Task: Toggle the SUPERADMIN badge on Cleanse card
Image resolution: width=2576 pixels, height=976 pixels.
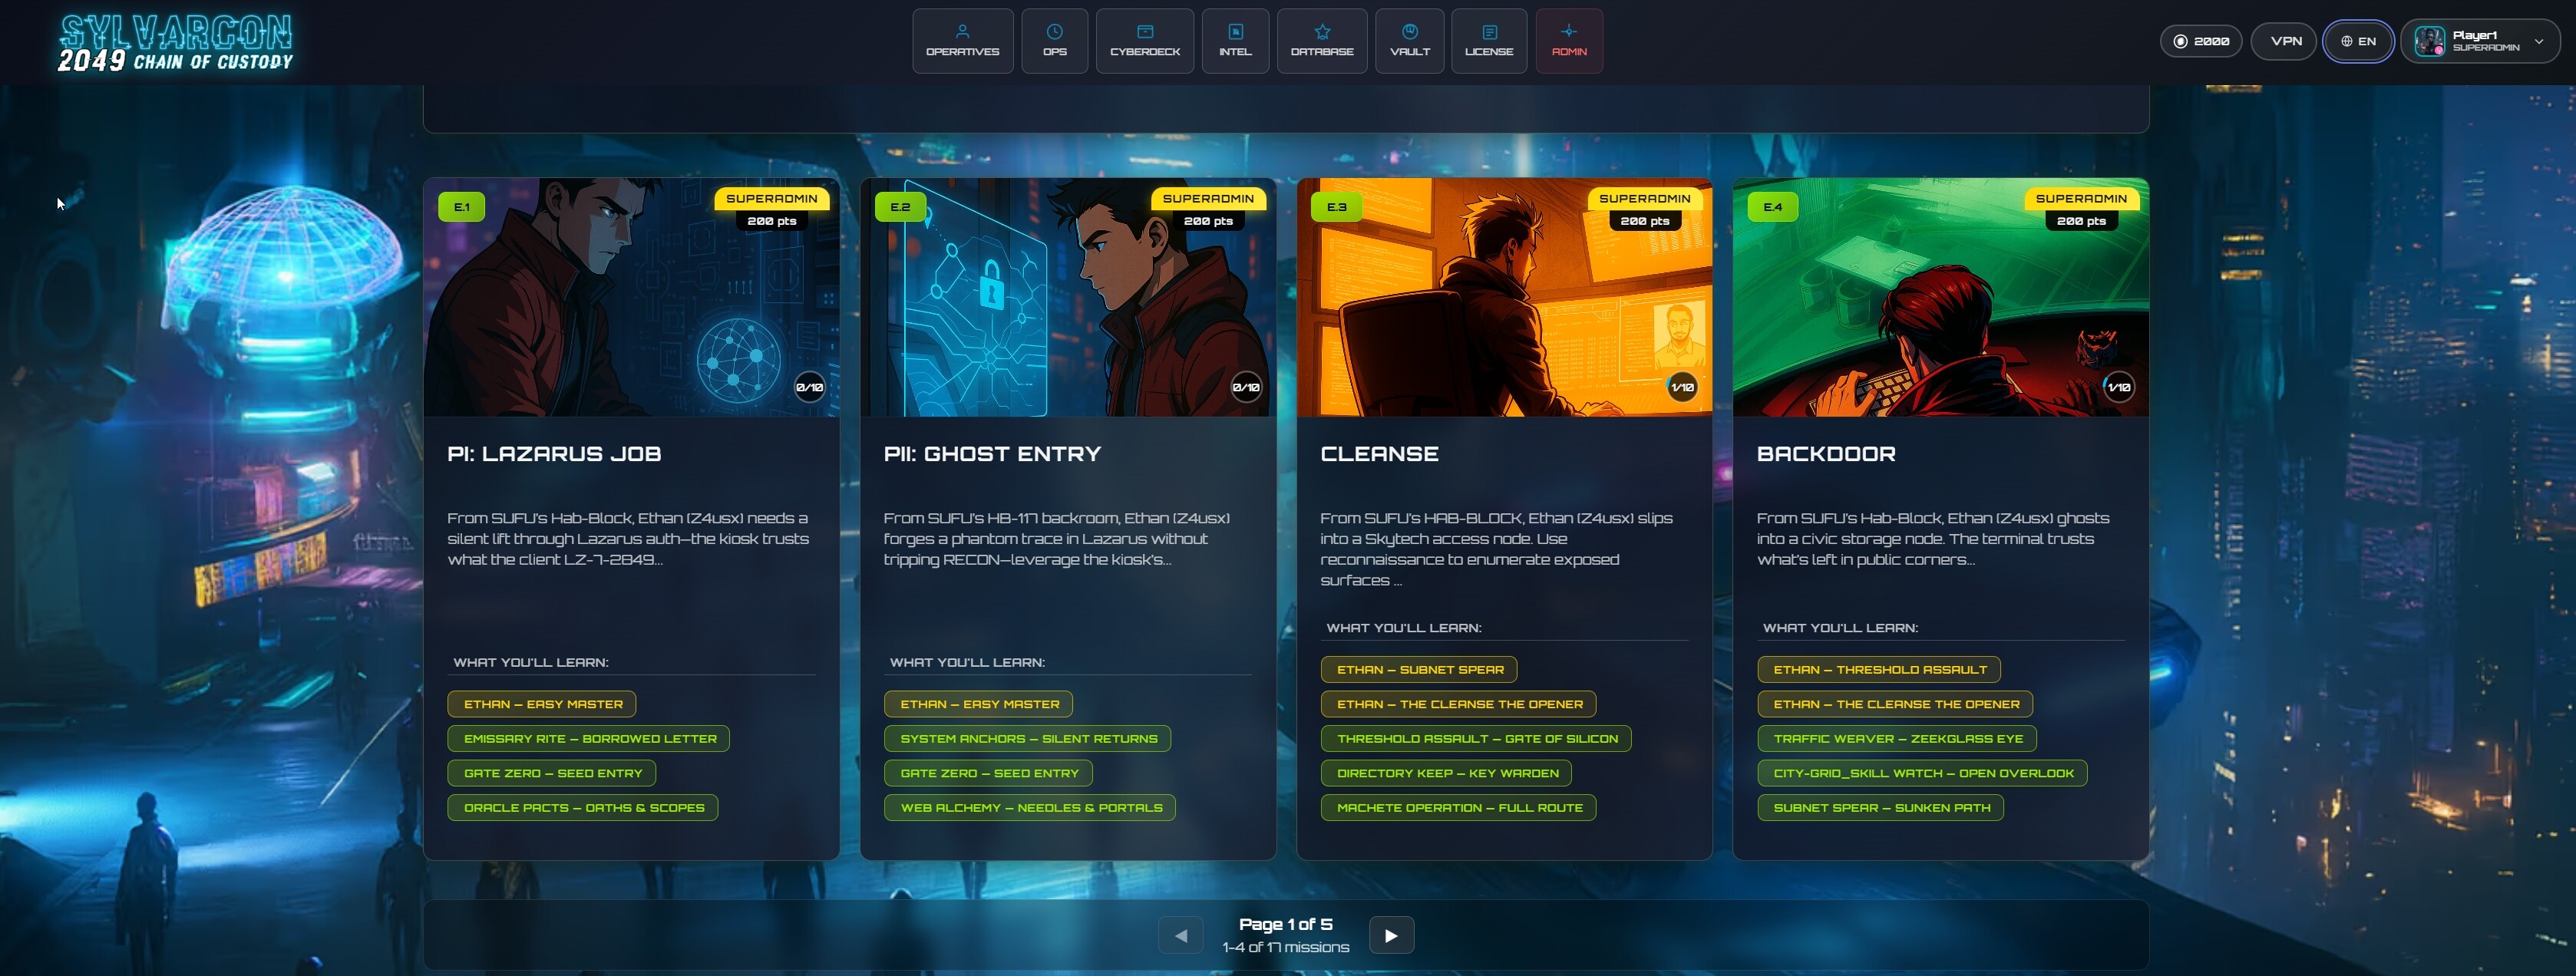Action: (1644, 198)
